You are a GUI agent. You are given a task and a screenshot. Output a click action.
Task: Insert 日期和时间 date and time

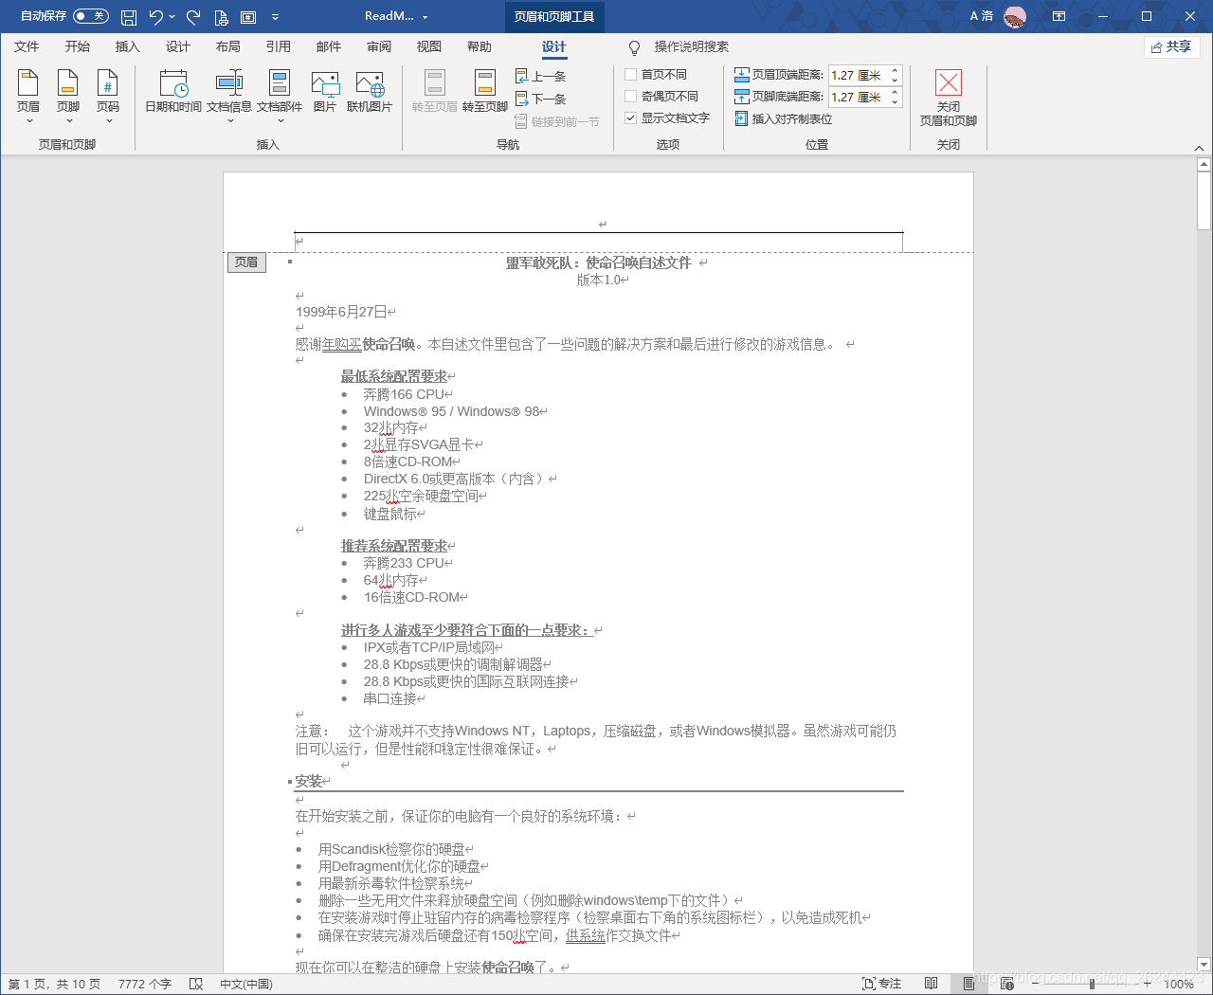point(173,92)
